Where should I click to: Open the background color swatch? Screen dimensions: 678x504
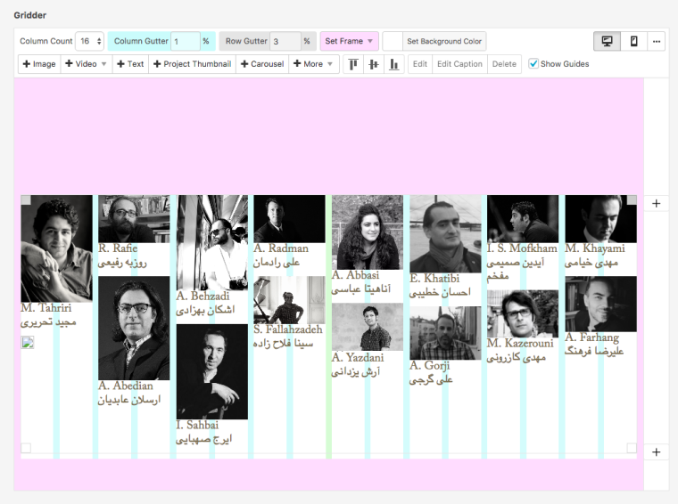point(393,41)
